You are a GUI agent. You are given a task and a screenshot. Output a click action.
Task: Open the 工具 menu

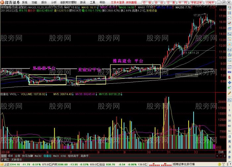pyautogui.click(x=92, y=3)
